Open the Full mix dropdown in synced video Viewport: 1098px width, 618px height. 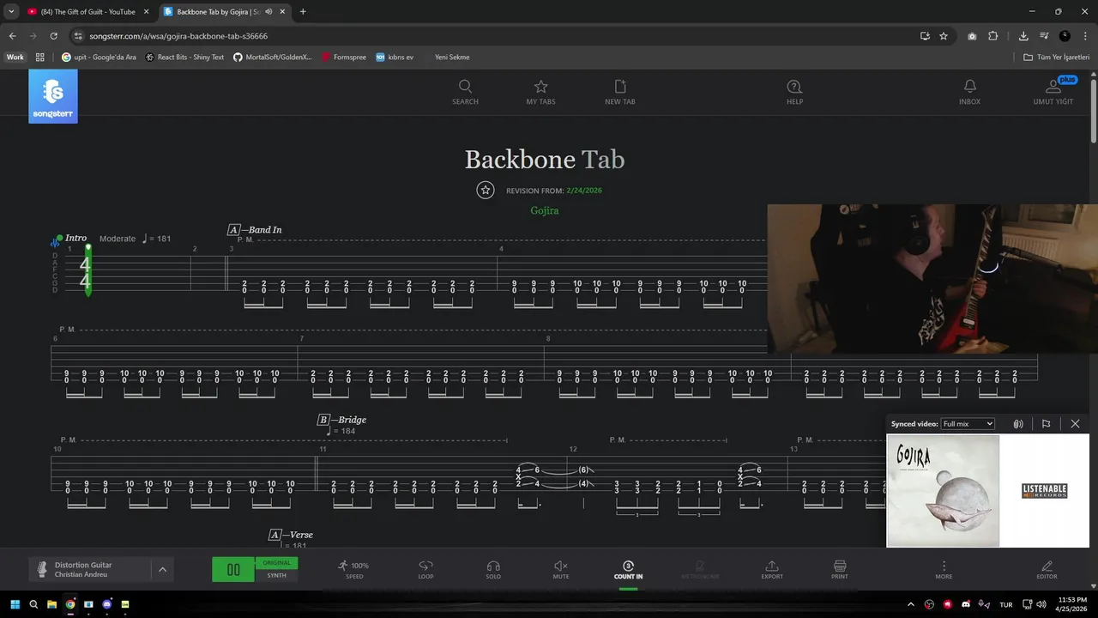tap(968, 424)
